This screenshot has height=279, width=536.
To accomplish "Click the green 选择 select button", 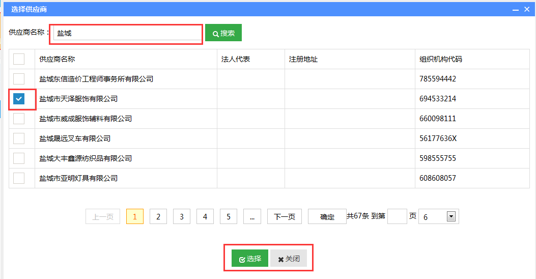I will pos(250,258).
